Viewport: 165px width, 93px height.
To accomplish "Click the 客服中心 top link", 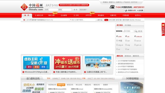I will (112, 2).
